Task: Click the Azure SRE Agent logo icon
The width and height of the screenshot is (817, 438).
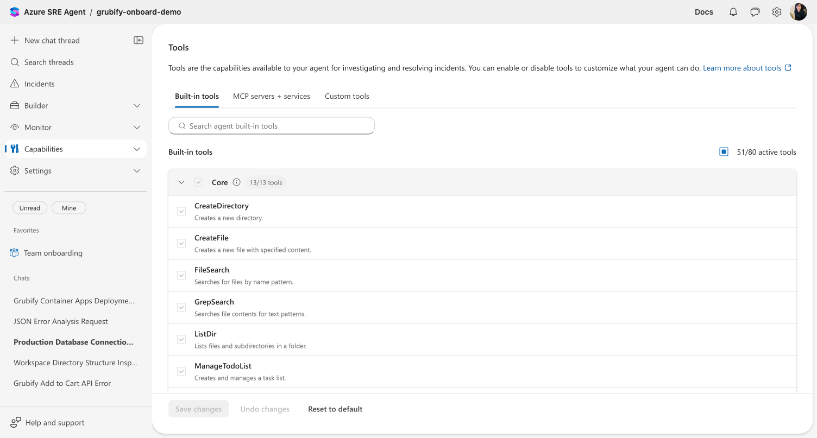Action: point(15,12)
